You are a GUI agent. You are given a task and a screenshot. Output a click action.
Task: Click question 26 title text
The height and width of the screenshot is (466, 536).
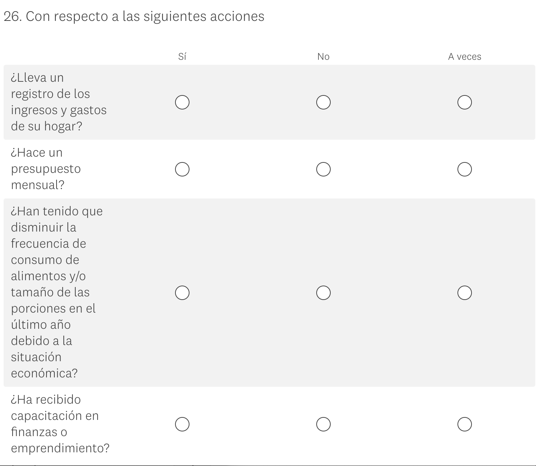point(134,16)
